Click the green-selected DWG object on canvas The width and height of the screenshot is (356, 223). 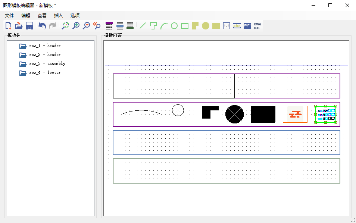pos(325,114)
